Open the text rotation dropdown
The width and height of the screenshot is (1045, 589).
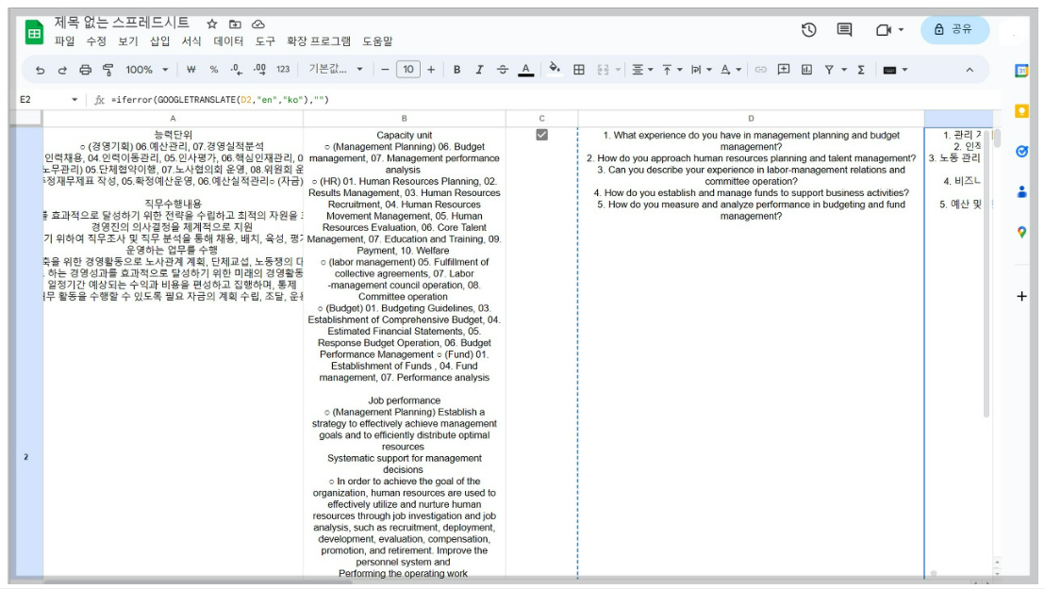[730, 70]
